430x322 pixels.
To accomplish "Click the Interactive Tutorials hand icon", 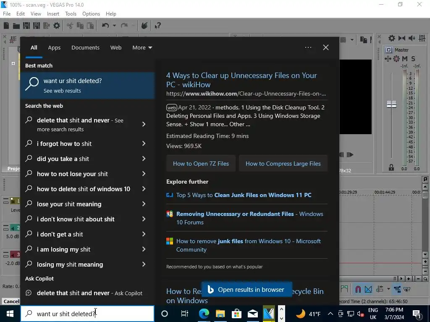I will [x=144, y=26].
